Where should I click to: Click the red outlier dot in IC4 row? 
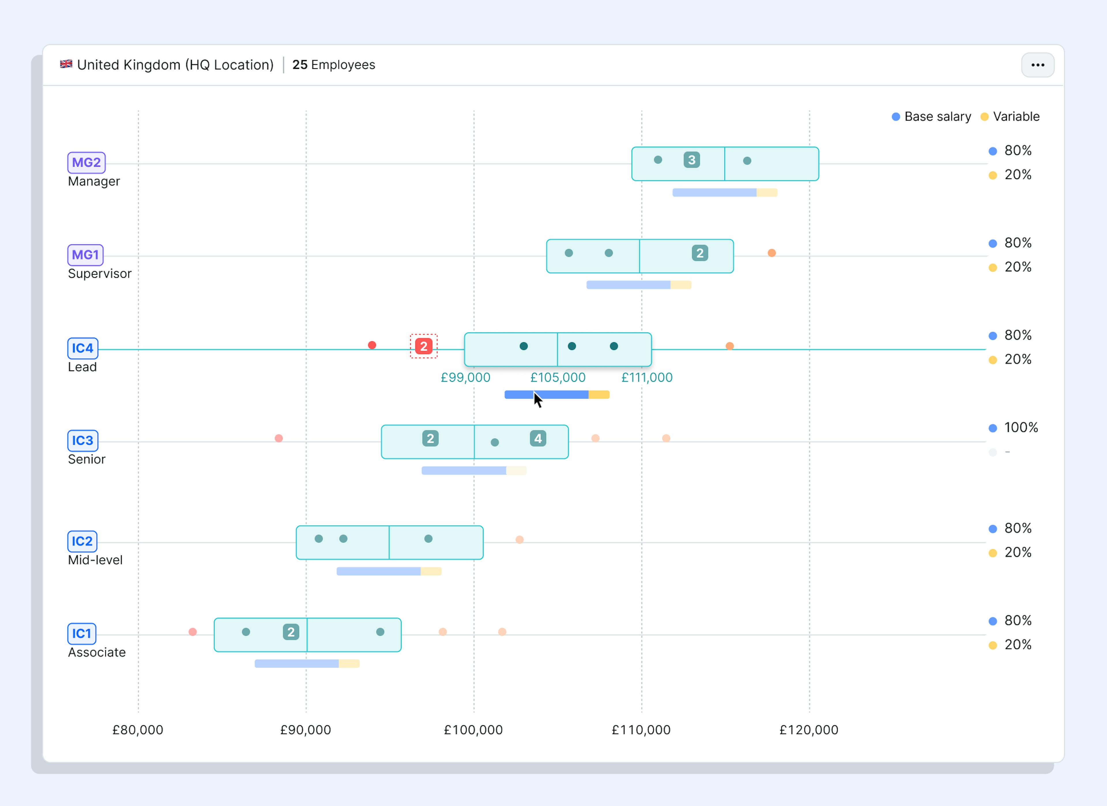(372, 345)
